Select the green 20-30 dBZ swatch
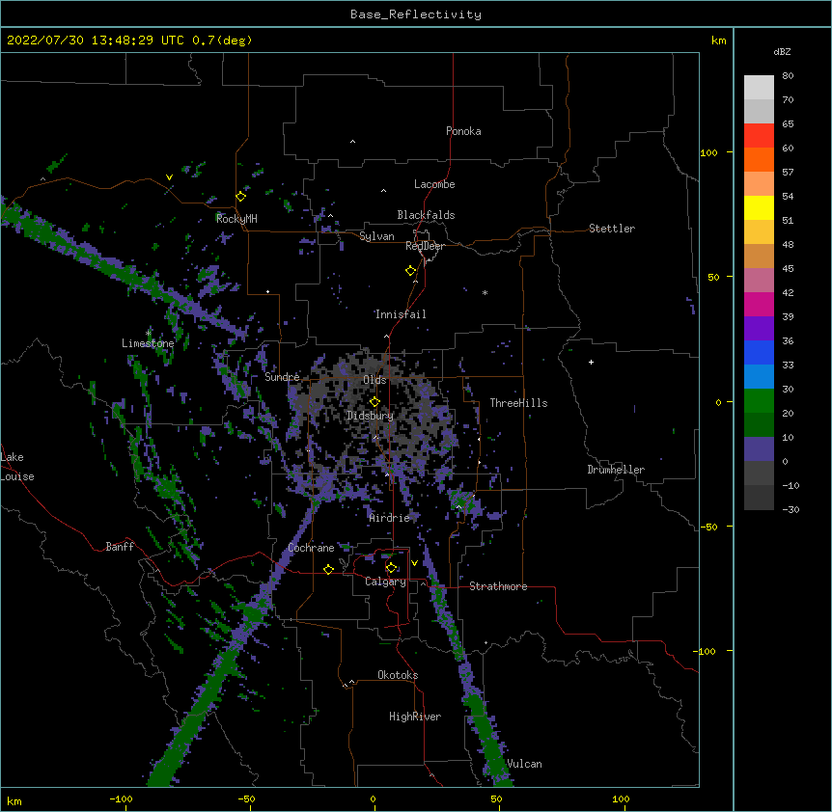The height and width of the screenshot is (812, 832). 759,401
